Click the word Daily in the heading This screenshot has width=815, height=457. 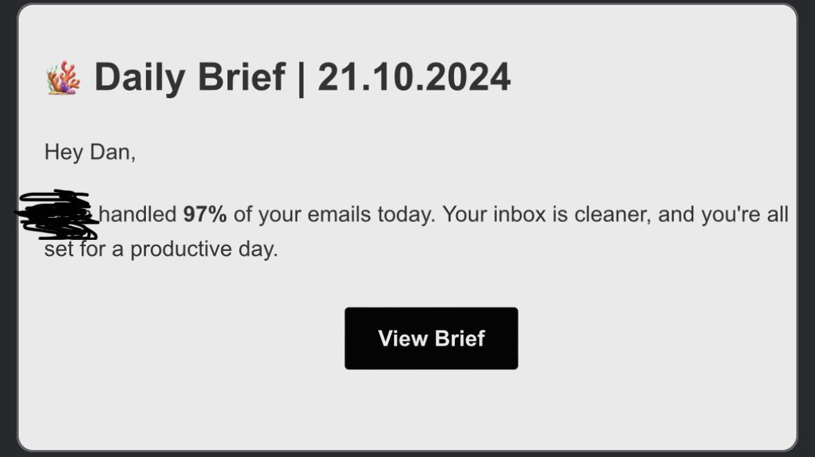(x=140, y=78)
